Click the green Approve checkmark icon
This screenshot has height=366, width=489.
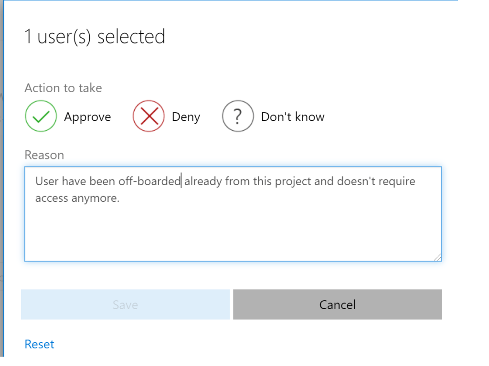coord(41,116)
